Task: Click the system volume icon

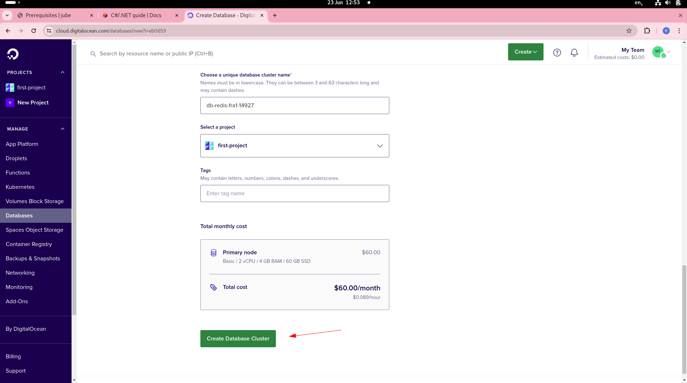Action: [x=668, y=3]
